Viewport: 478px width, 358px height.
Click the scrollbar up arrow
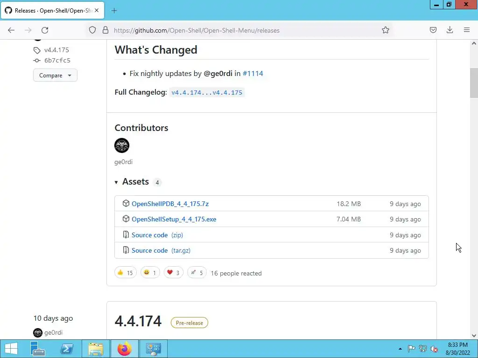[x=474, y=43]
